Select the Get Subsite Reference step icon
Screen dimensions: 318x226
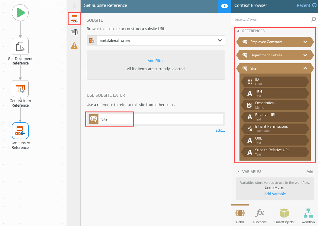point(20,131)
